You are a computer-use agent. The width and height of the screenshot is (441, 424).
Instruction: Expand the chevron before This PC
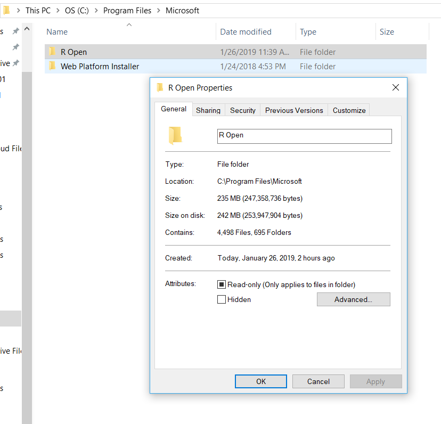pos(18,11)
